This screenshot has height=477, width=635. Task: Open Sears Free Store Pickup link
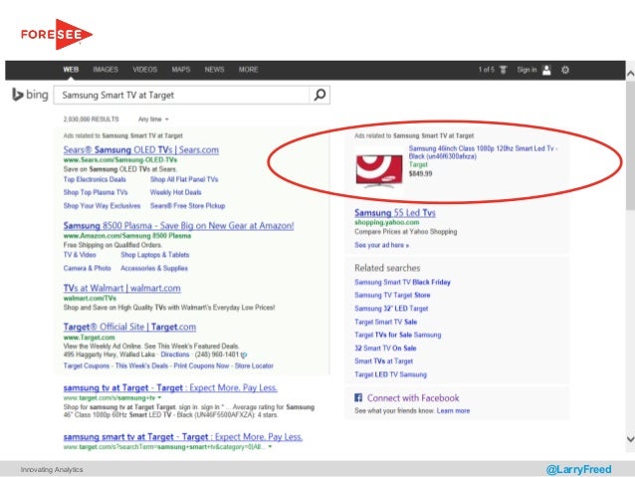point(187,205)
